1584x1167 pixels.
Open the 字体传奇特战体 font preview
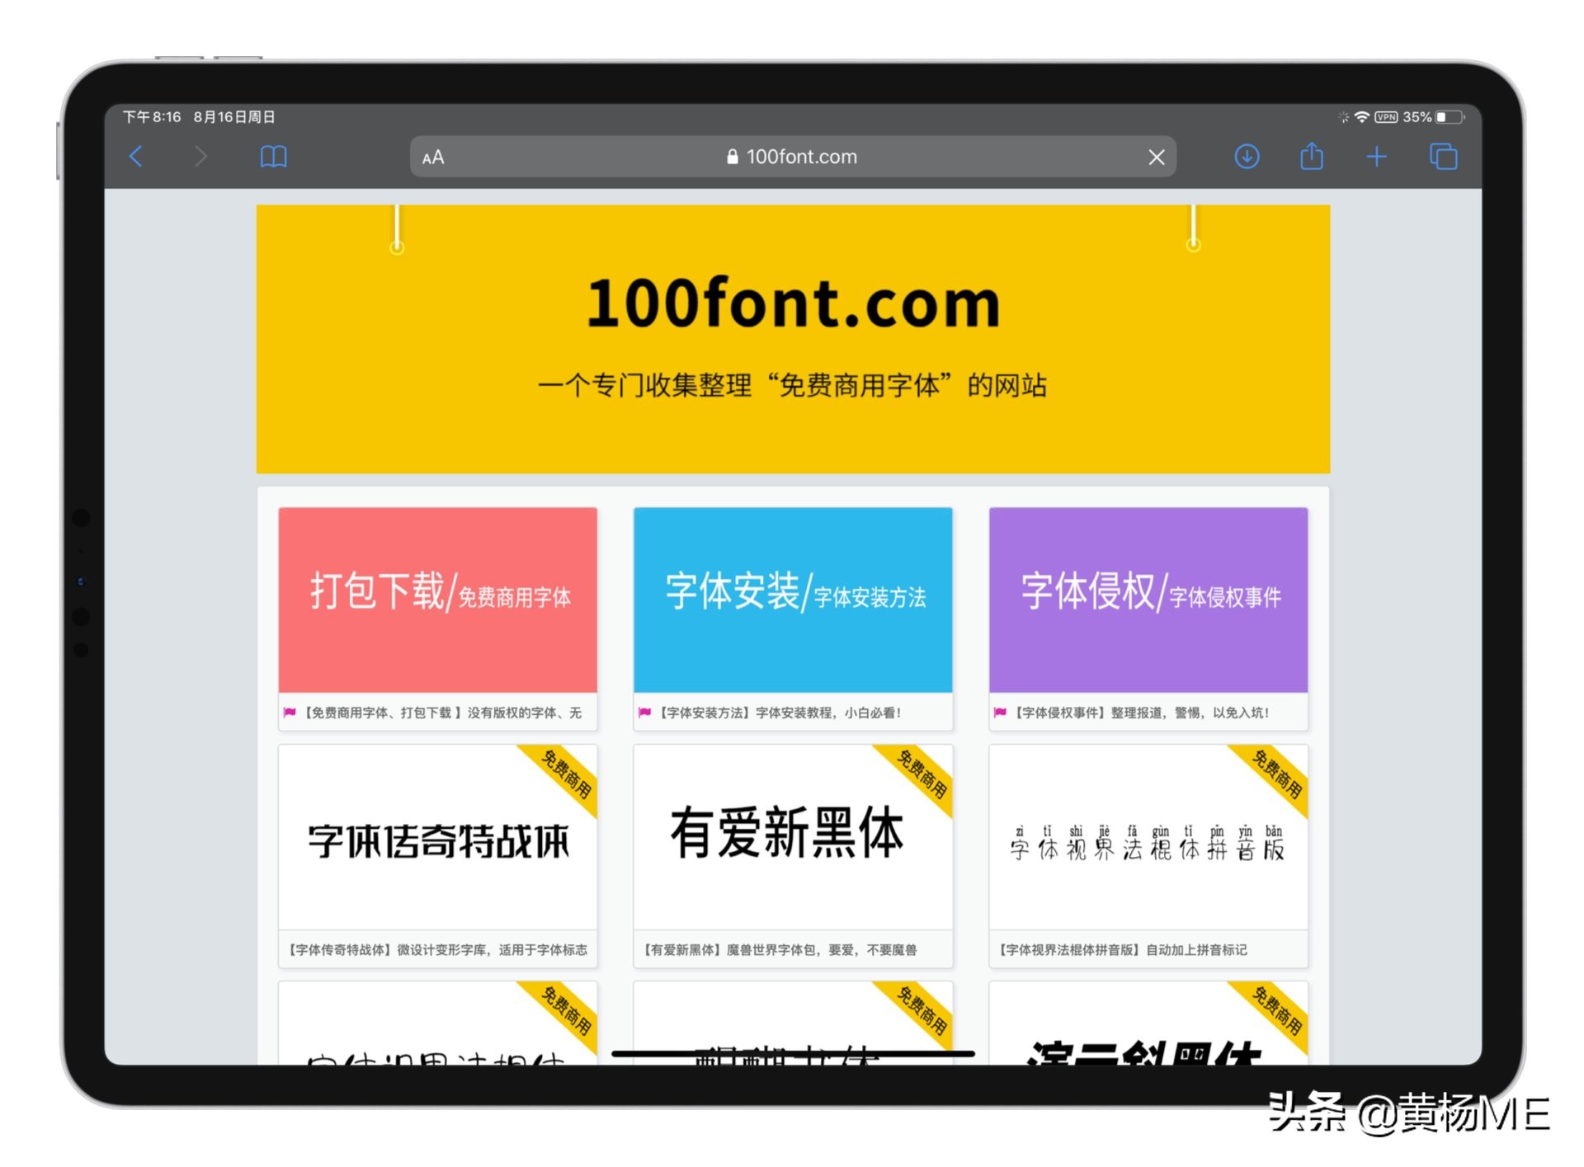pyautogui.click(x=437, y=841)
